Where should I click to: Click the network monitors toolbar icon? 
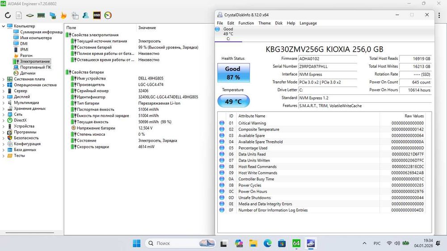pyautogui.click(x=52, y=15)
